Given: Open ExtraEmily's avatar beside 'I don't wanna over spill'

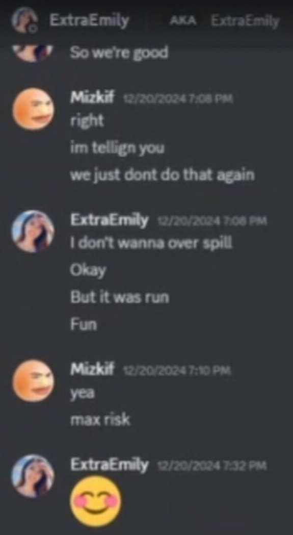Looking at the screenshot, I should point(33,232).
